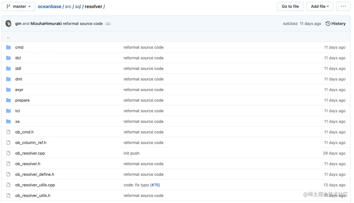
Task: Click the expr folder icon
Action: point(8,90)
